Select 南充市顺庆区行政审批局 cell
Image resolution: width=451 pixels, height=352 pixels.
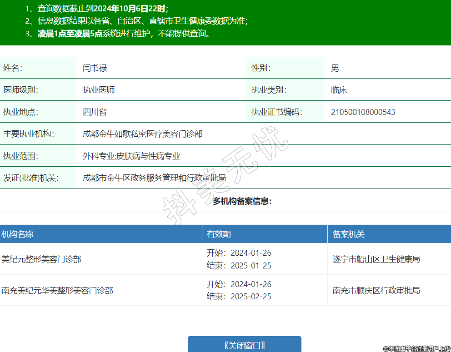[376, 290]
